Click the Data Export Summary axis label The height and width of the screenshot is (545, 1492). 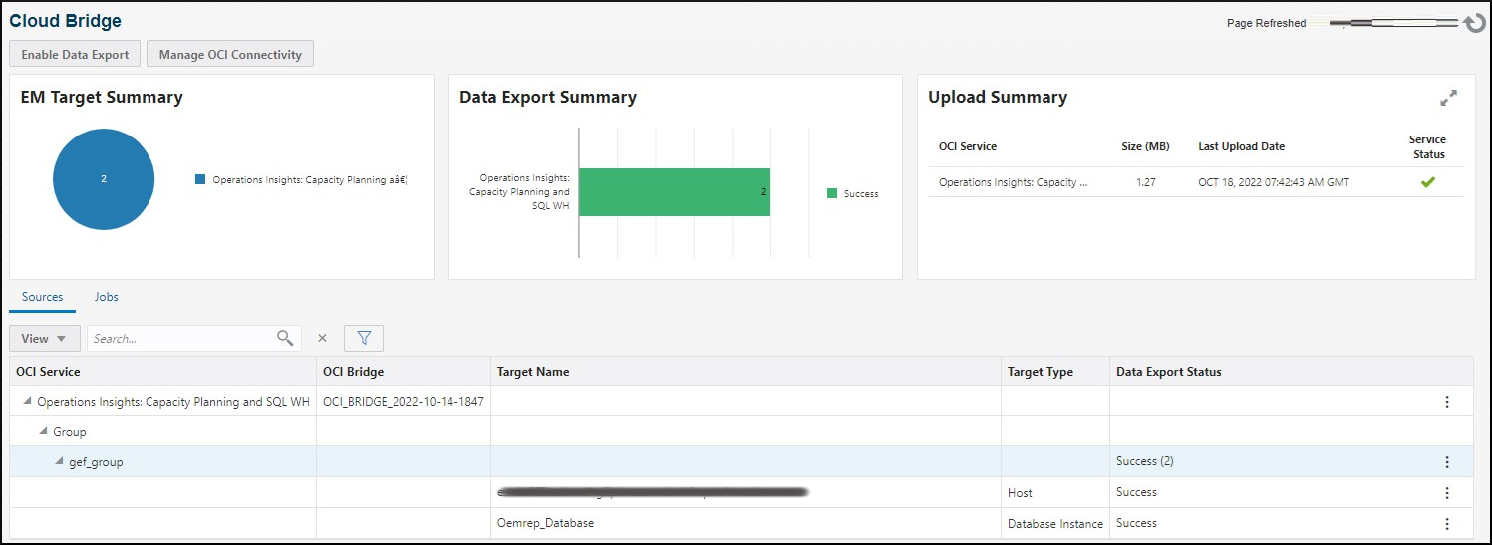(520, 192)
